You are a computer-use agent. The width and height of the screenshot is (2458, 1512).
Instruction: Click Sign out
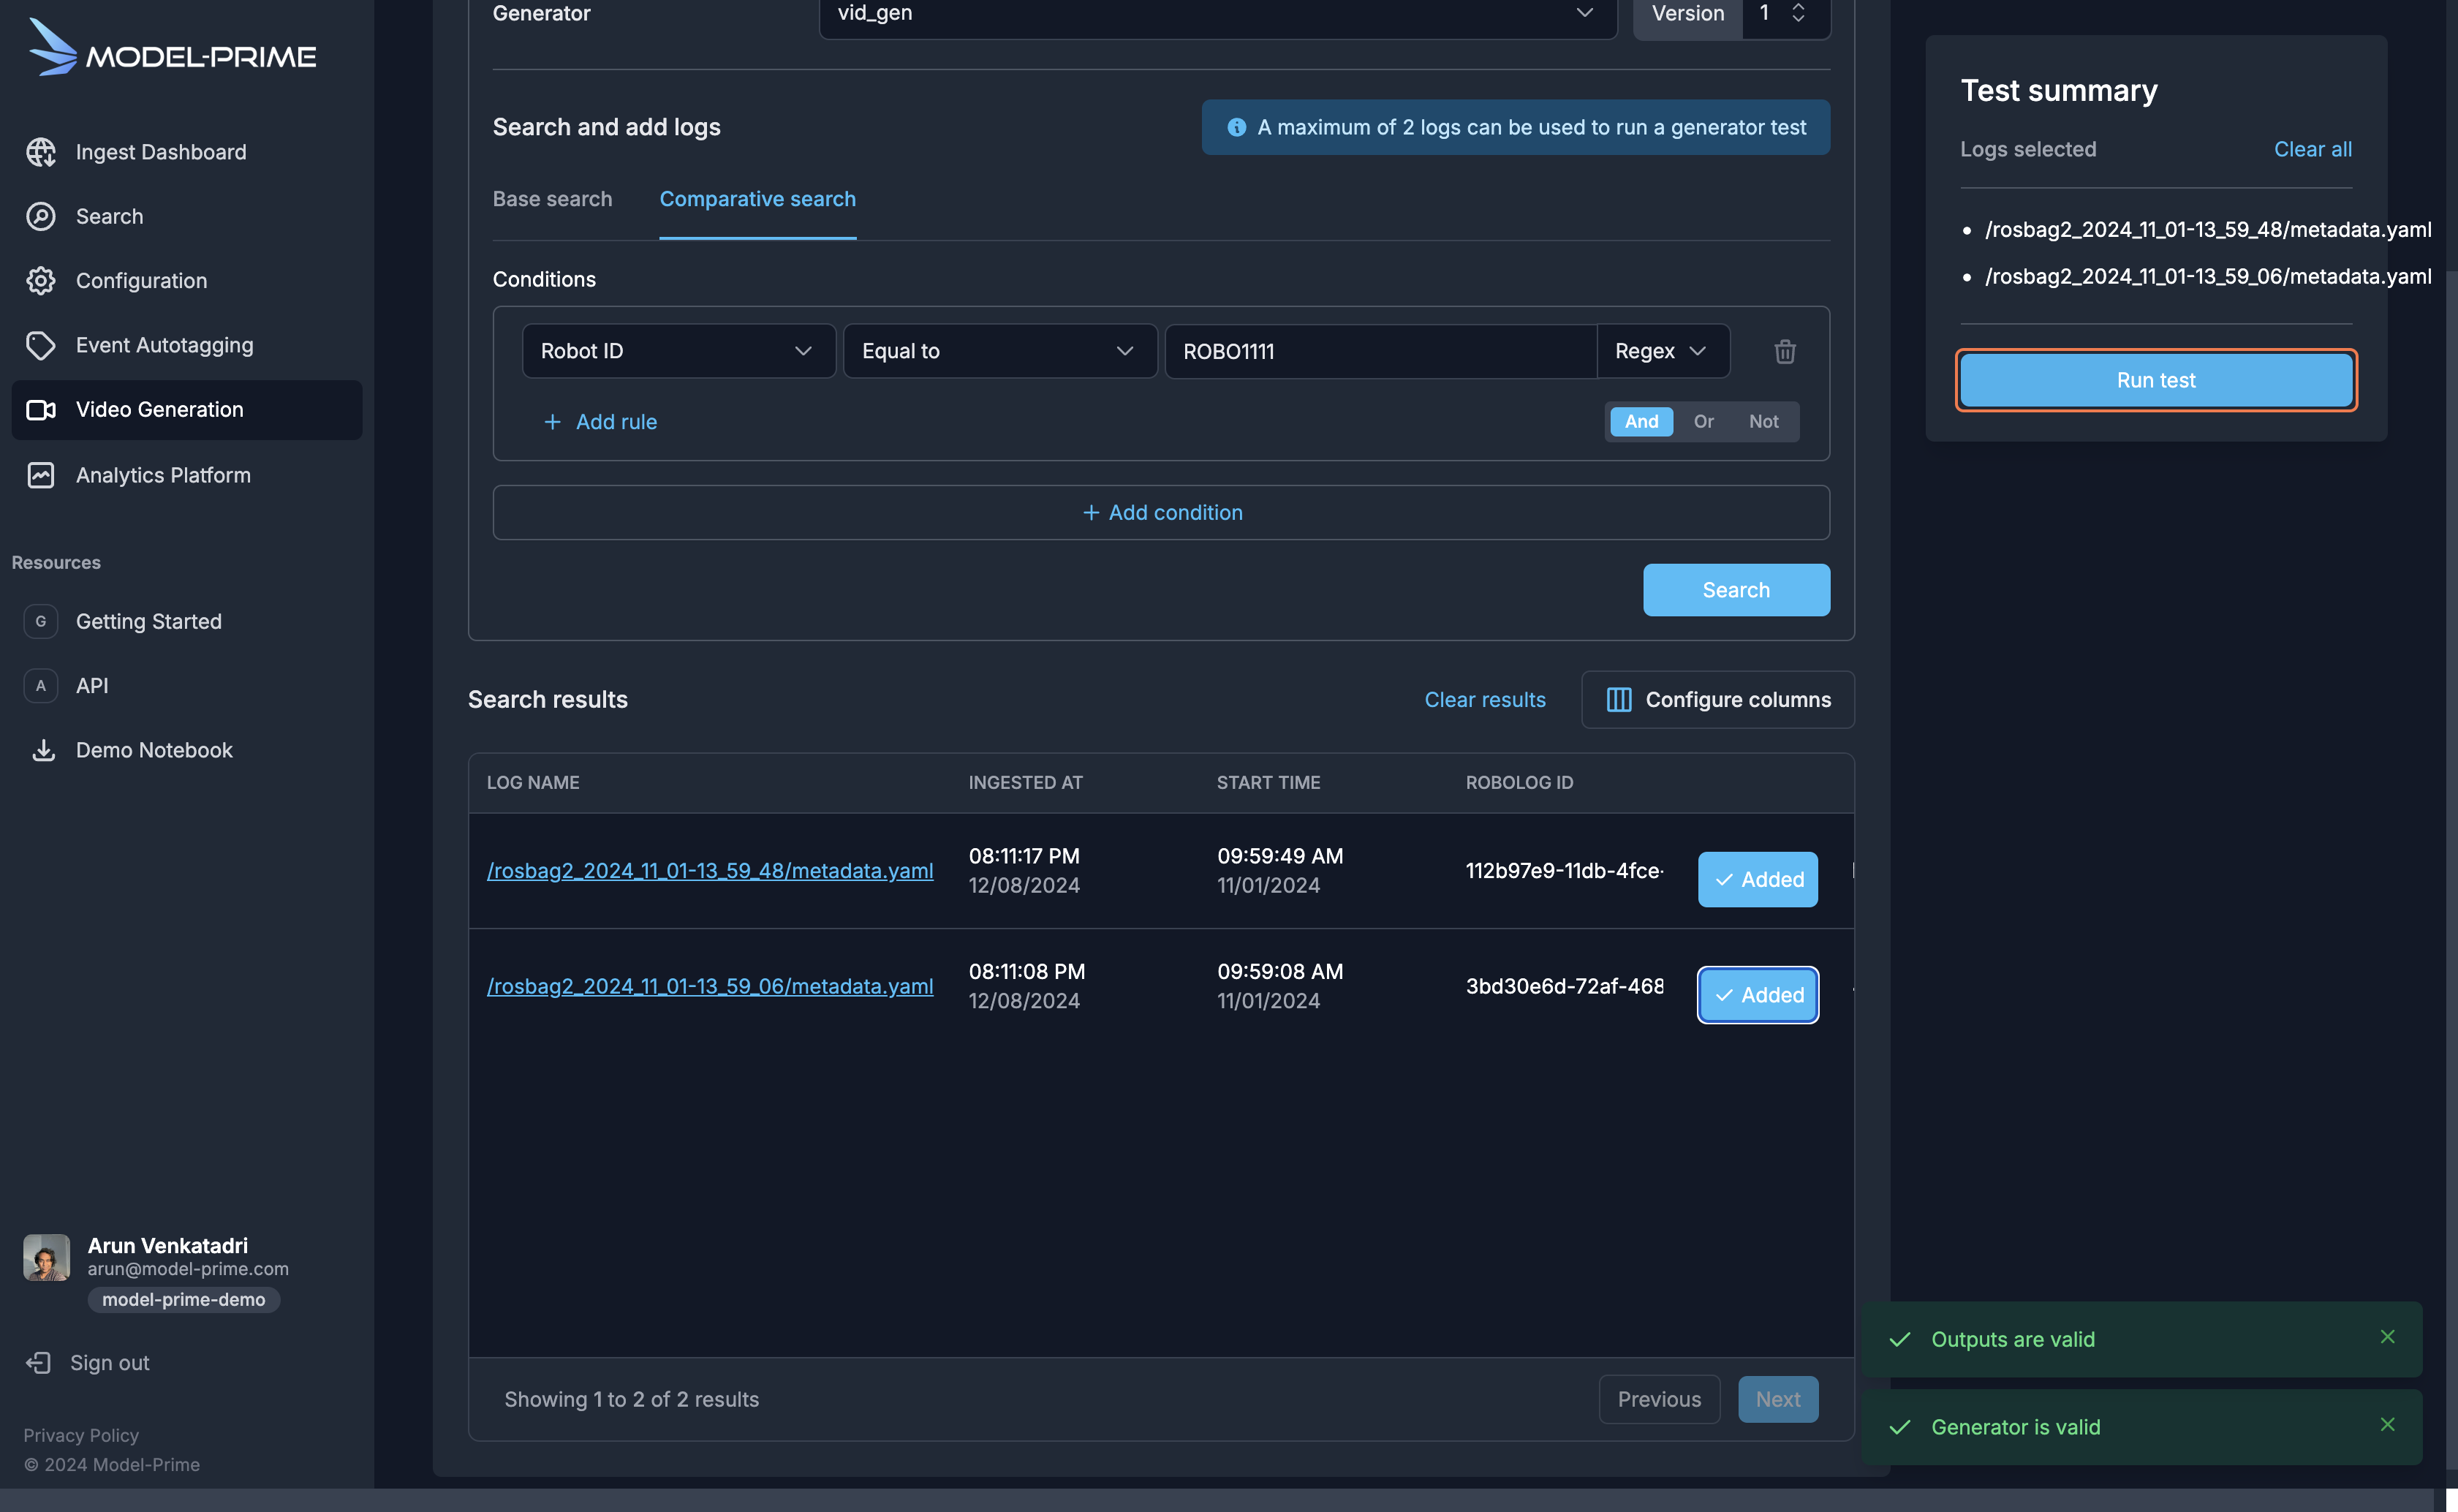(109, 1363)
